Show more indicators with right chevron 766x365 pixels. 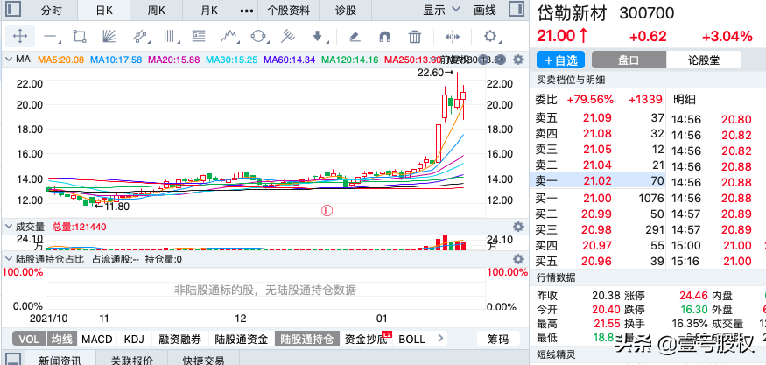coord(440,339)
